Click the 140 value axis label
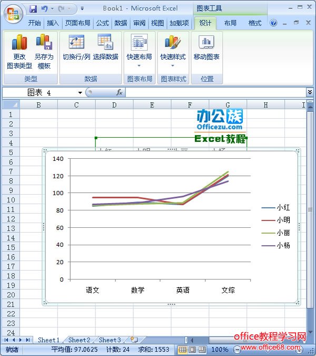316x356 pixels. point(58,159)
